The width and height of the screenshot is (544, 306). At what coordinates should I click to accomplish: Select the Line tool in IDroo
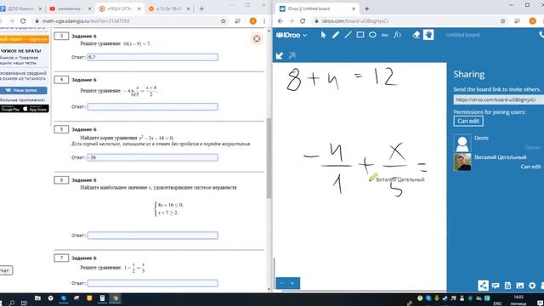(348, 35)
